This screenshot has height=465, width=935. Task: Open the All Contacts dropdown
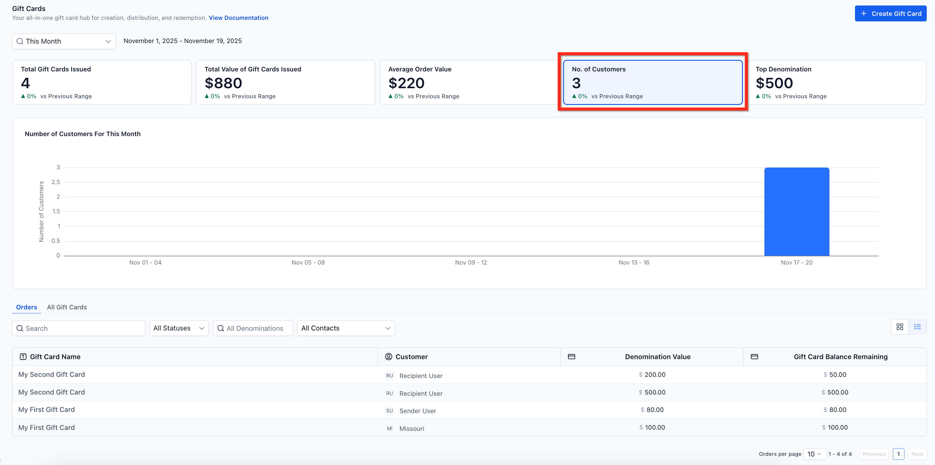click(x=346, y=328)
